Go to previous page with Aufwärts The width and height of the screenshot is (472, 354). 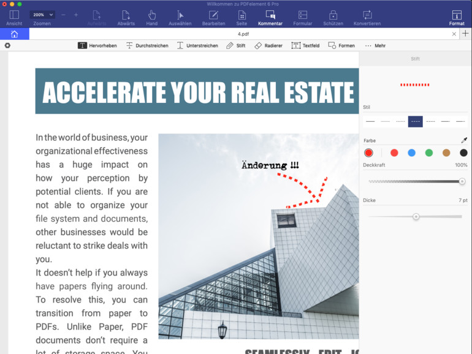click(x=97, y=18)
